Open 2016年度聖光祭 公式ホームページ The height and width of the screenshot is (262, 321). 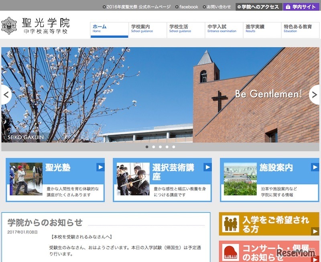(x=136, y=6)
